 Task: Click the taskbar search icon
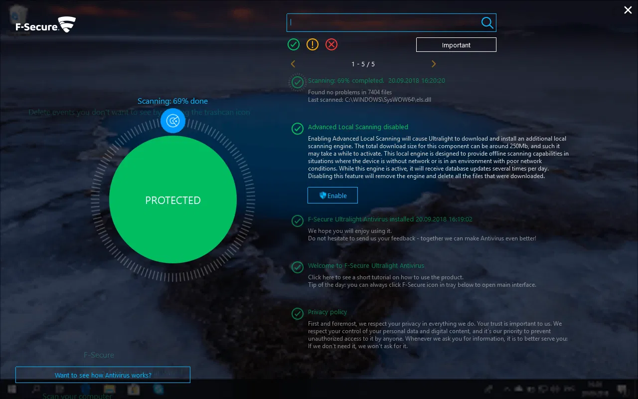(35, 389)
